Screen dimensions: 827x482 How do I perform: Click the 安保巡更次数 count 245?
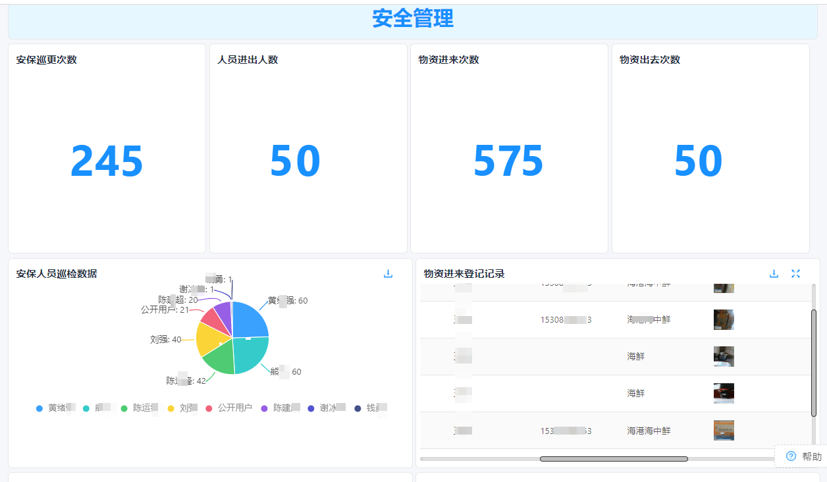tap(107, 159)
